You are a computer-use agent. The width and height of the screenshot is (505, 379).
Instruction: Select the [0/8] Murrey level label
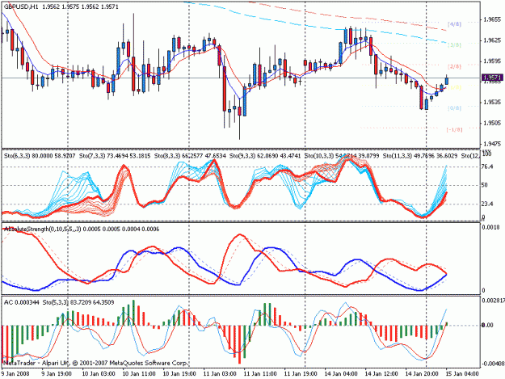coord(454,108)
